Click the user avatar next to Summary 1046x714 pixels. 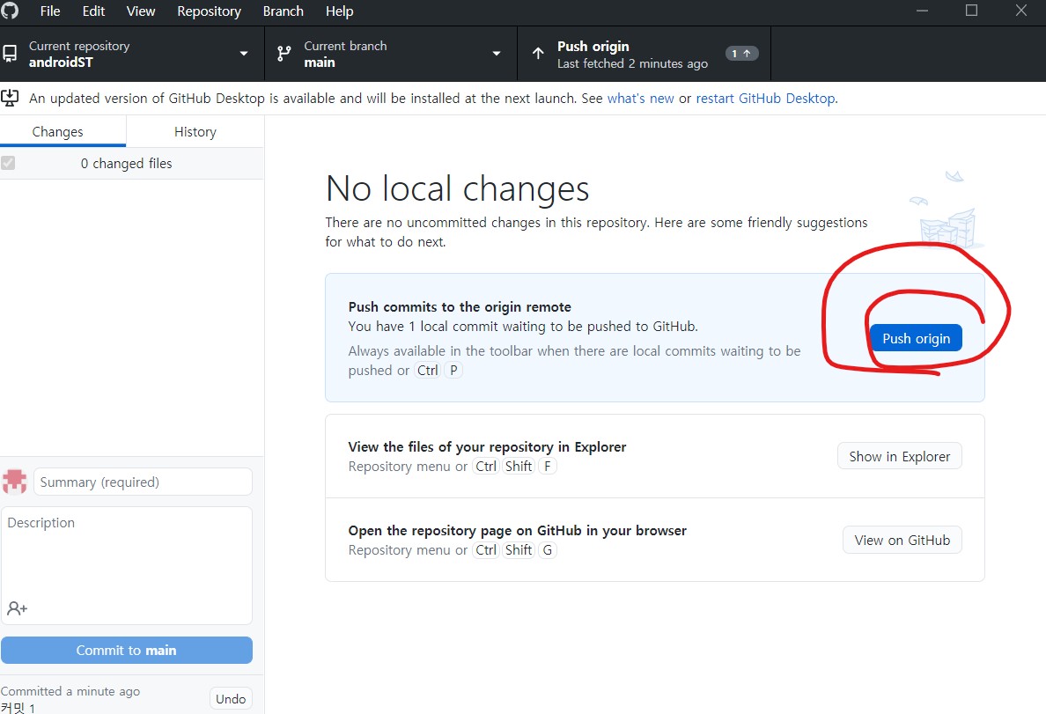pyautogui.click(x=15, y=481)
